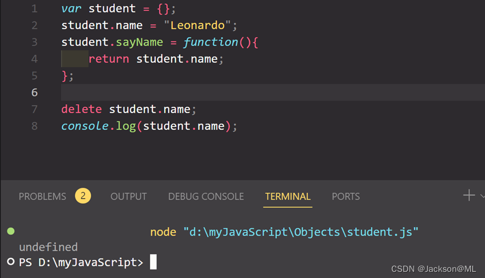Show the DEBUG CONSOLE tab
The width and height of the screenshot is (485, 278).
[x=206, y=196]
